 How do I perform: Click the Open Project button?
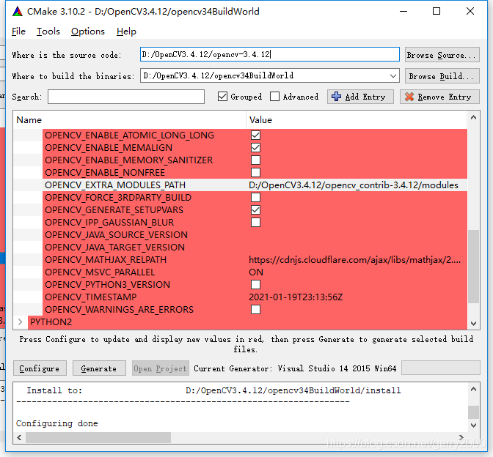(161, 368)
